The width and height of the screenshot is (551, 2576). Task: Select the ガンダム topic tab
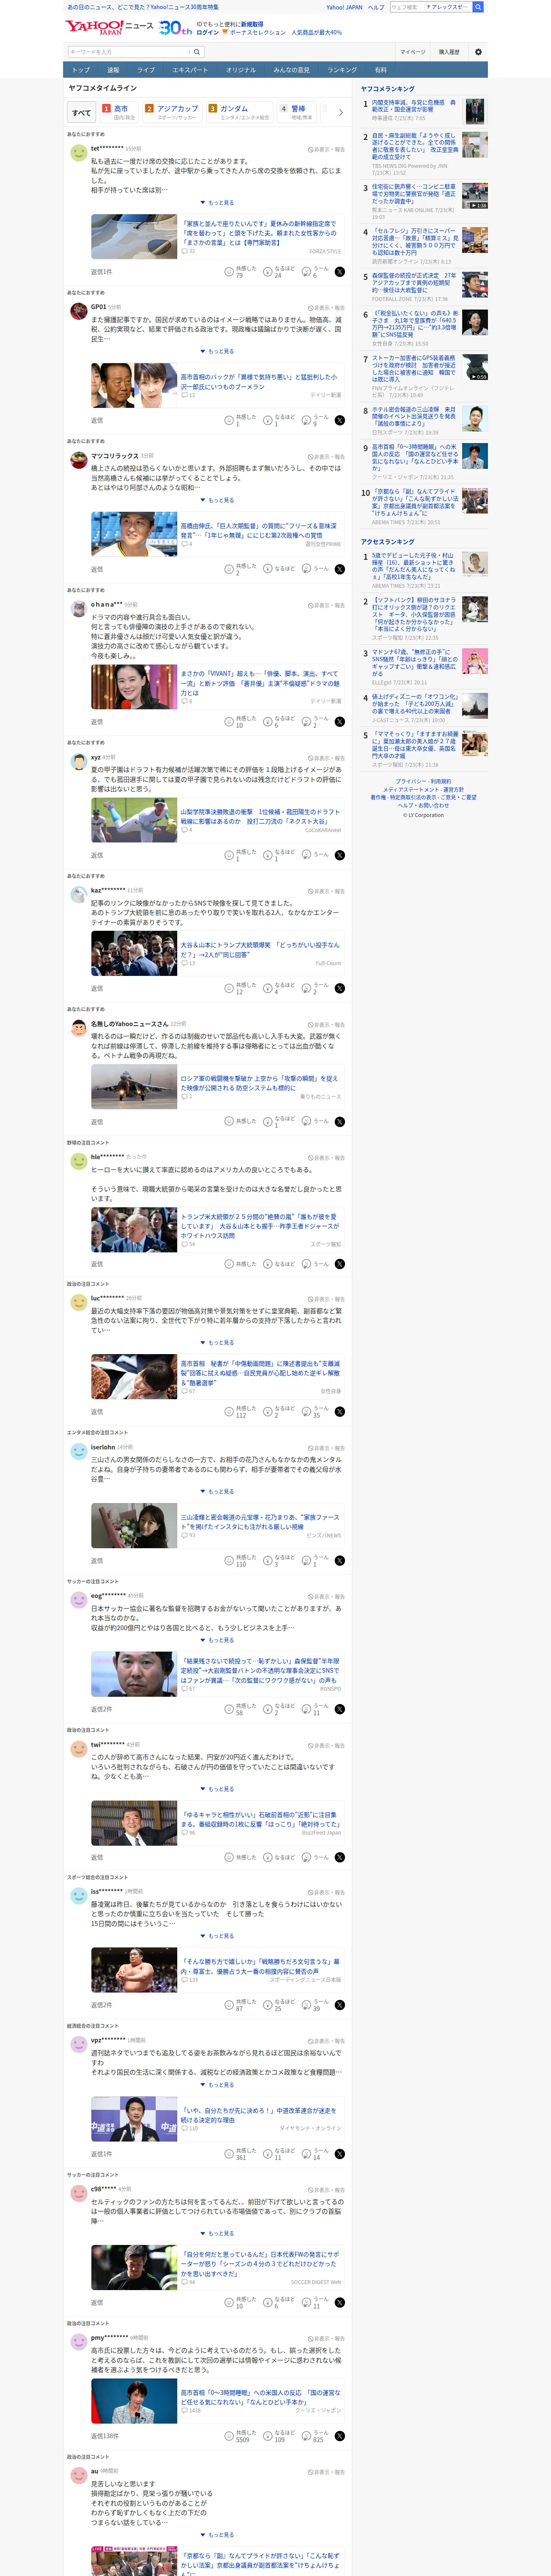[238, 113]
